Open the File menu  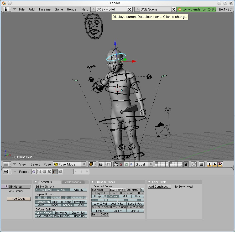(22, 9)
